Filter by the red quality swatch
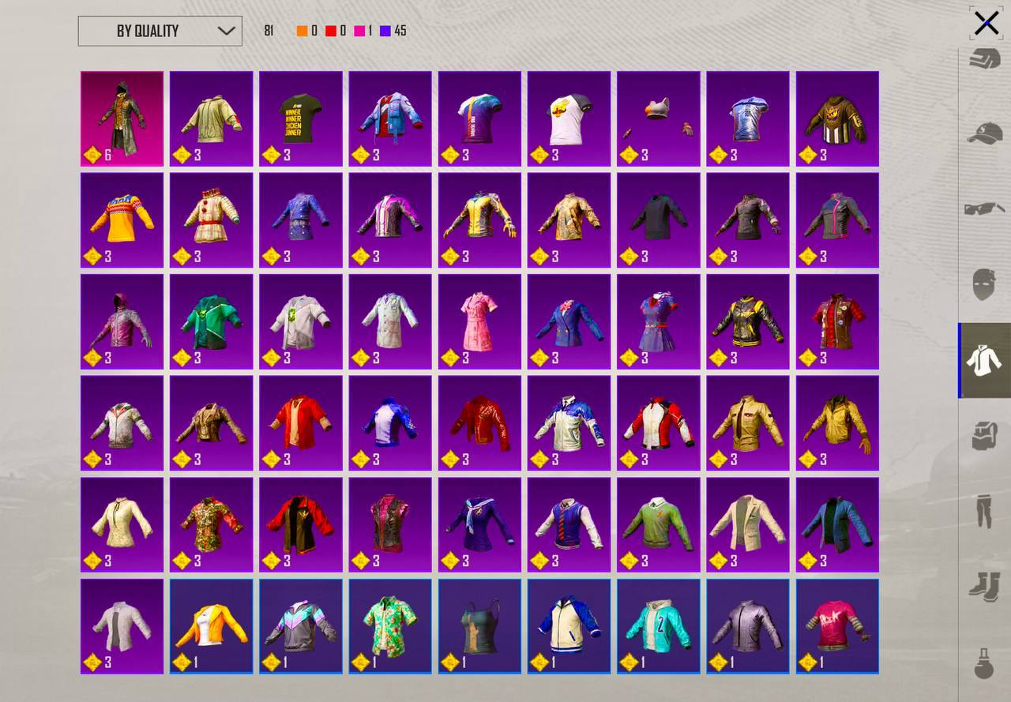The width and height of the screenshot is (1011, 702). click(331, 31)
